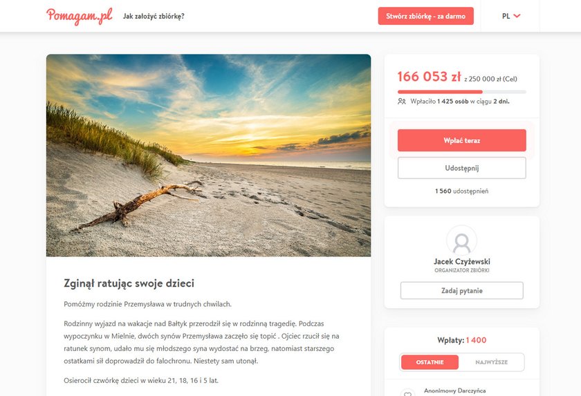Click the donors people icon
Screen dimensions: 581x396
402,101
